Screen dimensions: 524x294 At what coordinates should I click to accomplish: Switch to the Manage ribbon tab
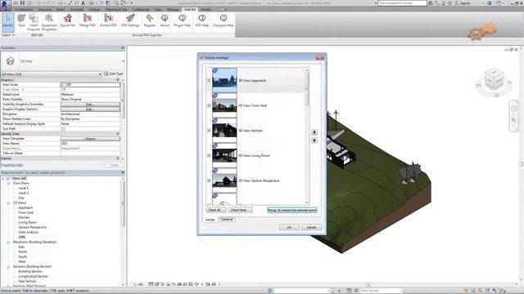coord(173,10)
